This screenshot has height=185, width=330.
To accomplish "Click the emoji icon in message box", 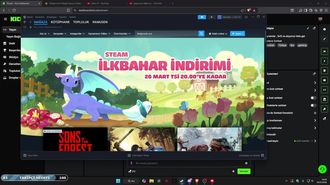I will point(246,163).
